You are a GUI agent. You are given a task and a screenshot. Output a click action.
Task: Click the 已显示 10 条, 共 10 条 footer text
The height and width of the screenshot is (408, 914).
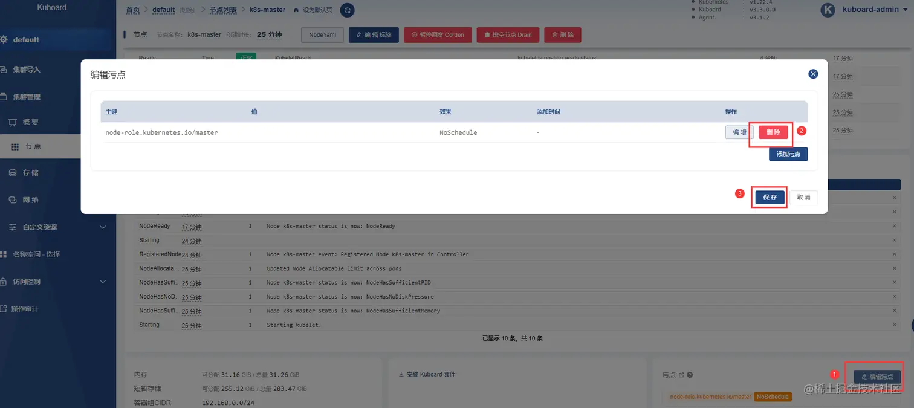513,338
